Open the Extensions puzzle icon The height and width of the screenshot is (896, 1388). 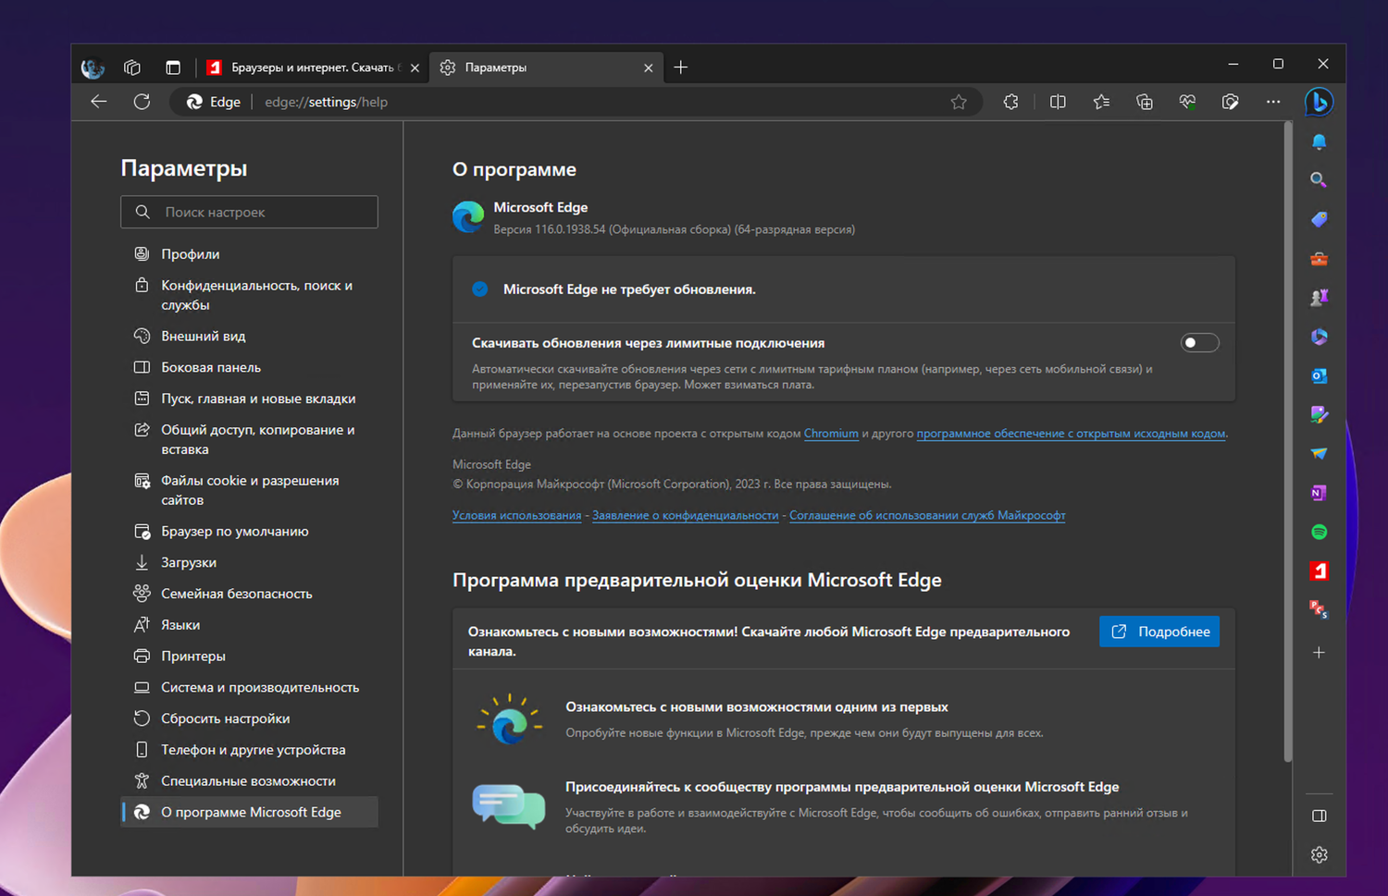coord(1010,102)
